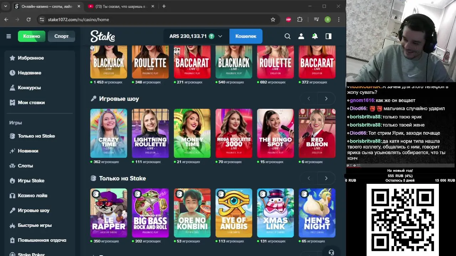Click the Игровые шоу section heading
The image size is (456, 256).
(x=119, y=99)
